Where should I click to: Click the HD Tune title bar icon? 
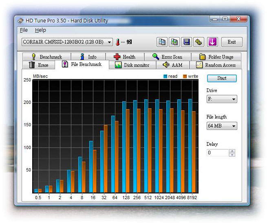tap(20, 20)
